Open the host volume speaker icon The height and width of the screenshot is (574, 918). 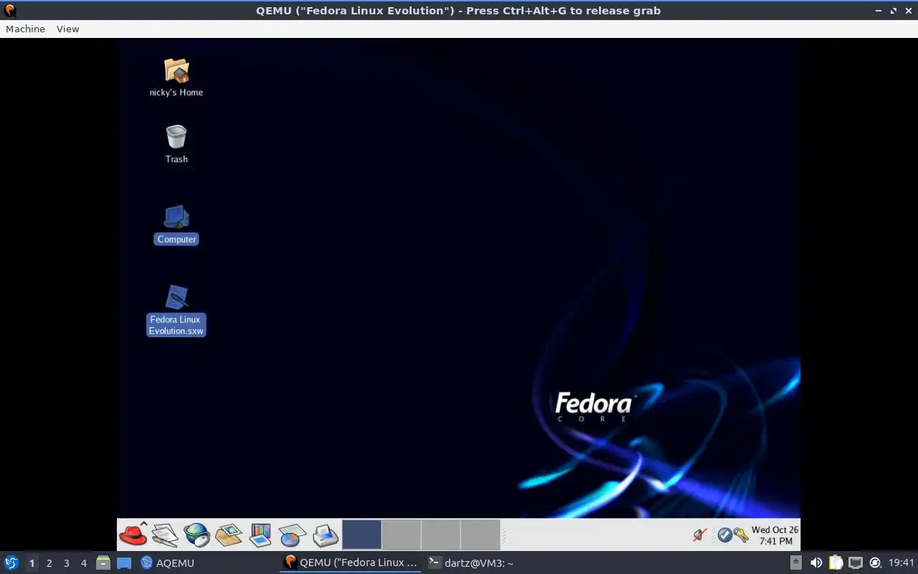pyautogui.click(x=816, y=563)
